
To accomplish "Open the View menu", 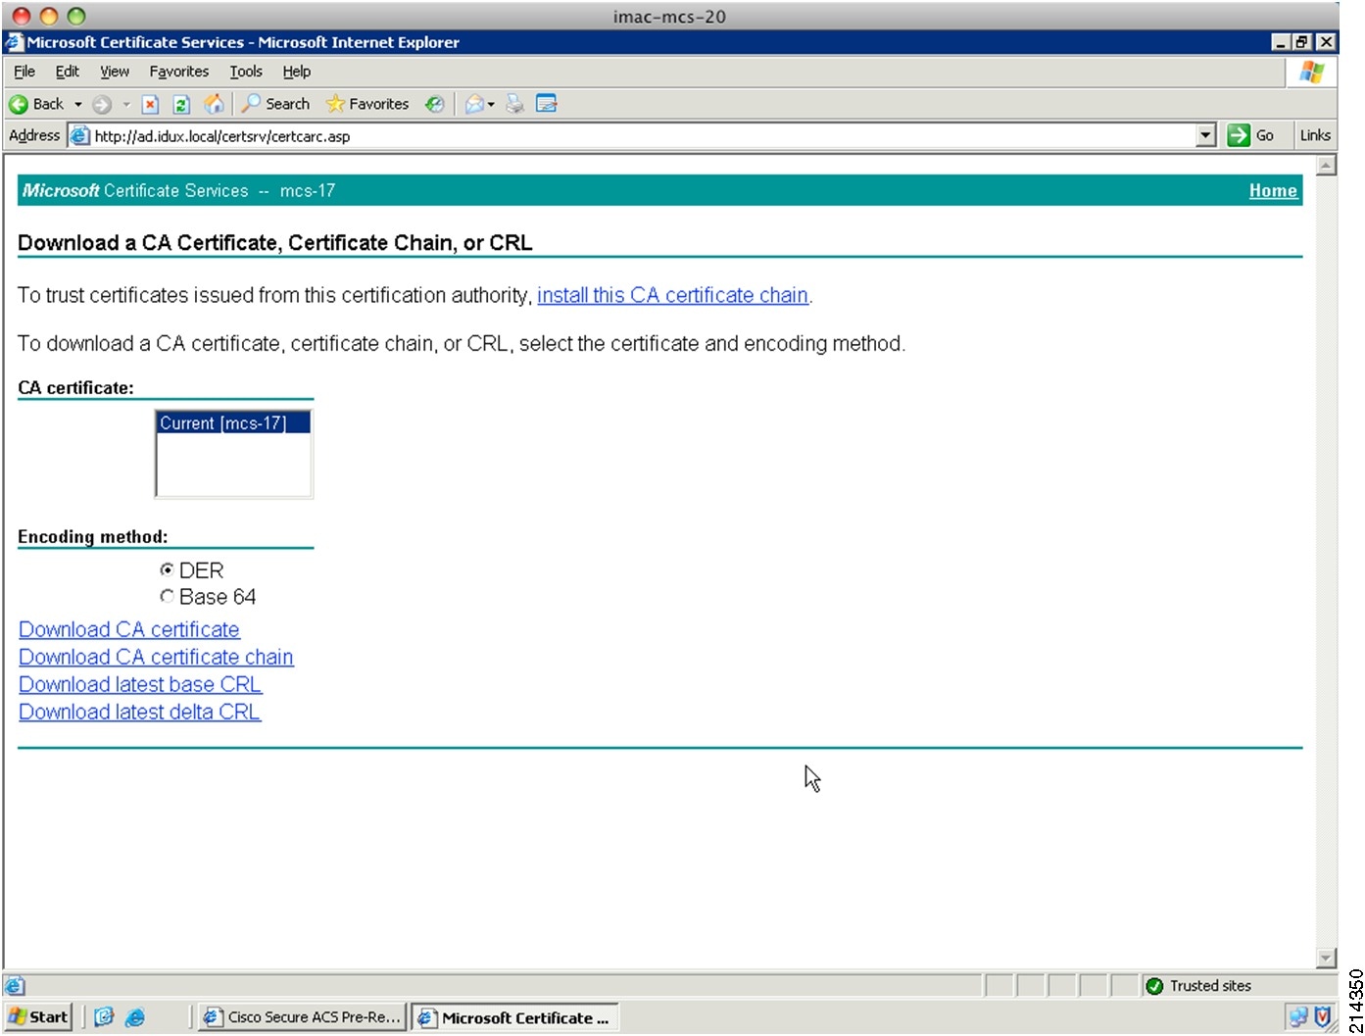I will (x=115, y=72).
